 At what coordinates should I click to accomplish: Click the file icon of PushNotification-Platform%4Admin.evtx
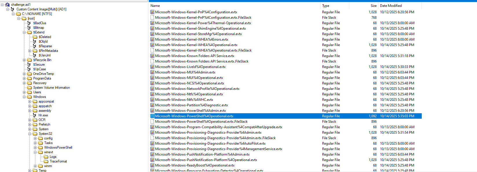coord(152,154)
